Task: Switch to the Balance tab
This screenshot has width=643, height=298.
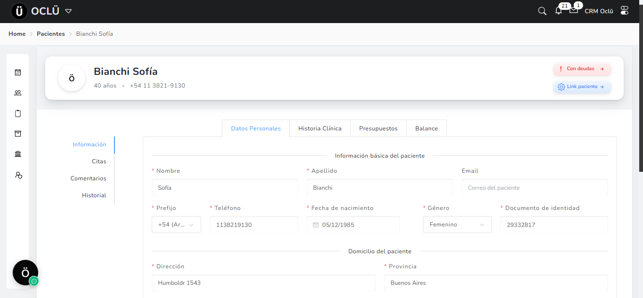Action: pyautogui.click(x=426, y=129)
